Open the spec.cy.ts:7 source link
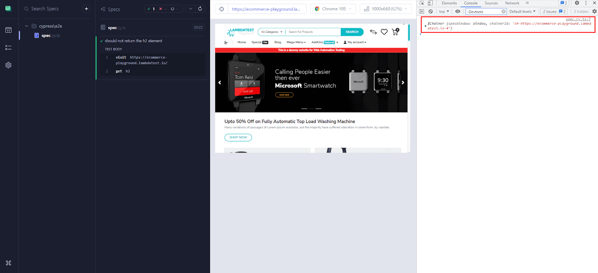 tap(578, 19)
